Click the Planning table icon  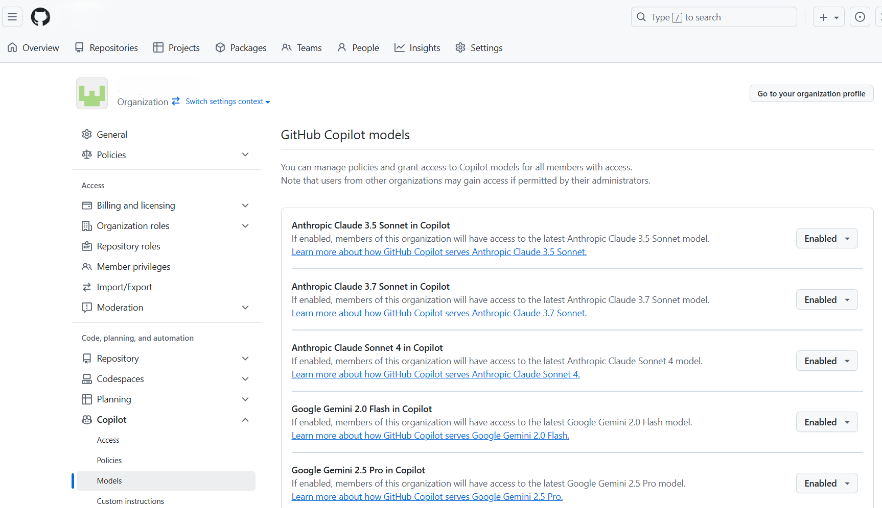coord(87,399)
